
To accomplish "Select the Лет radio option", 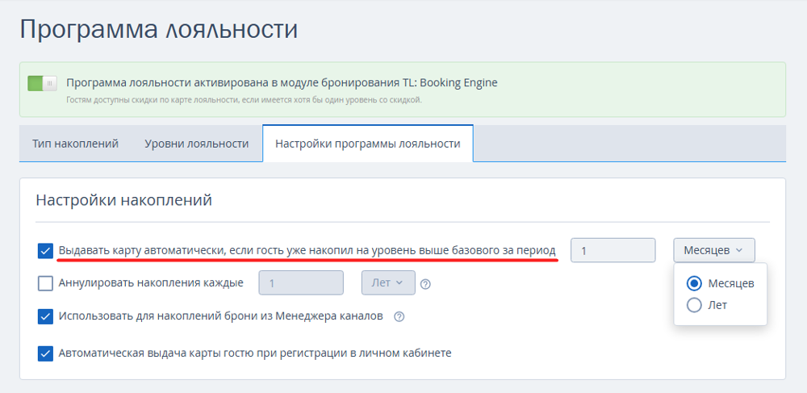I will click(x=693, y=305).
